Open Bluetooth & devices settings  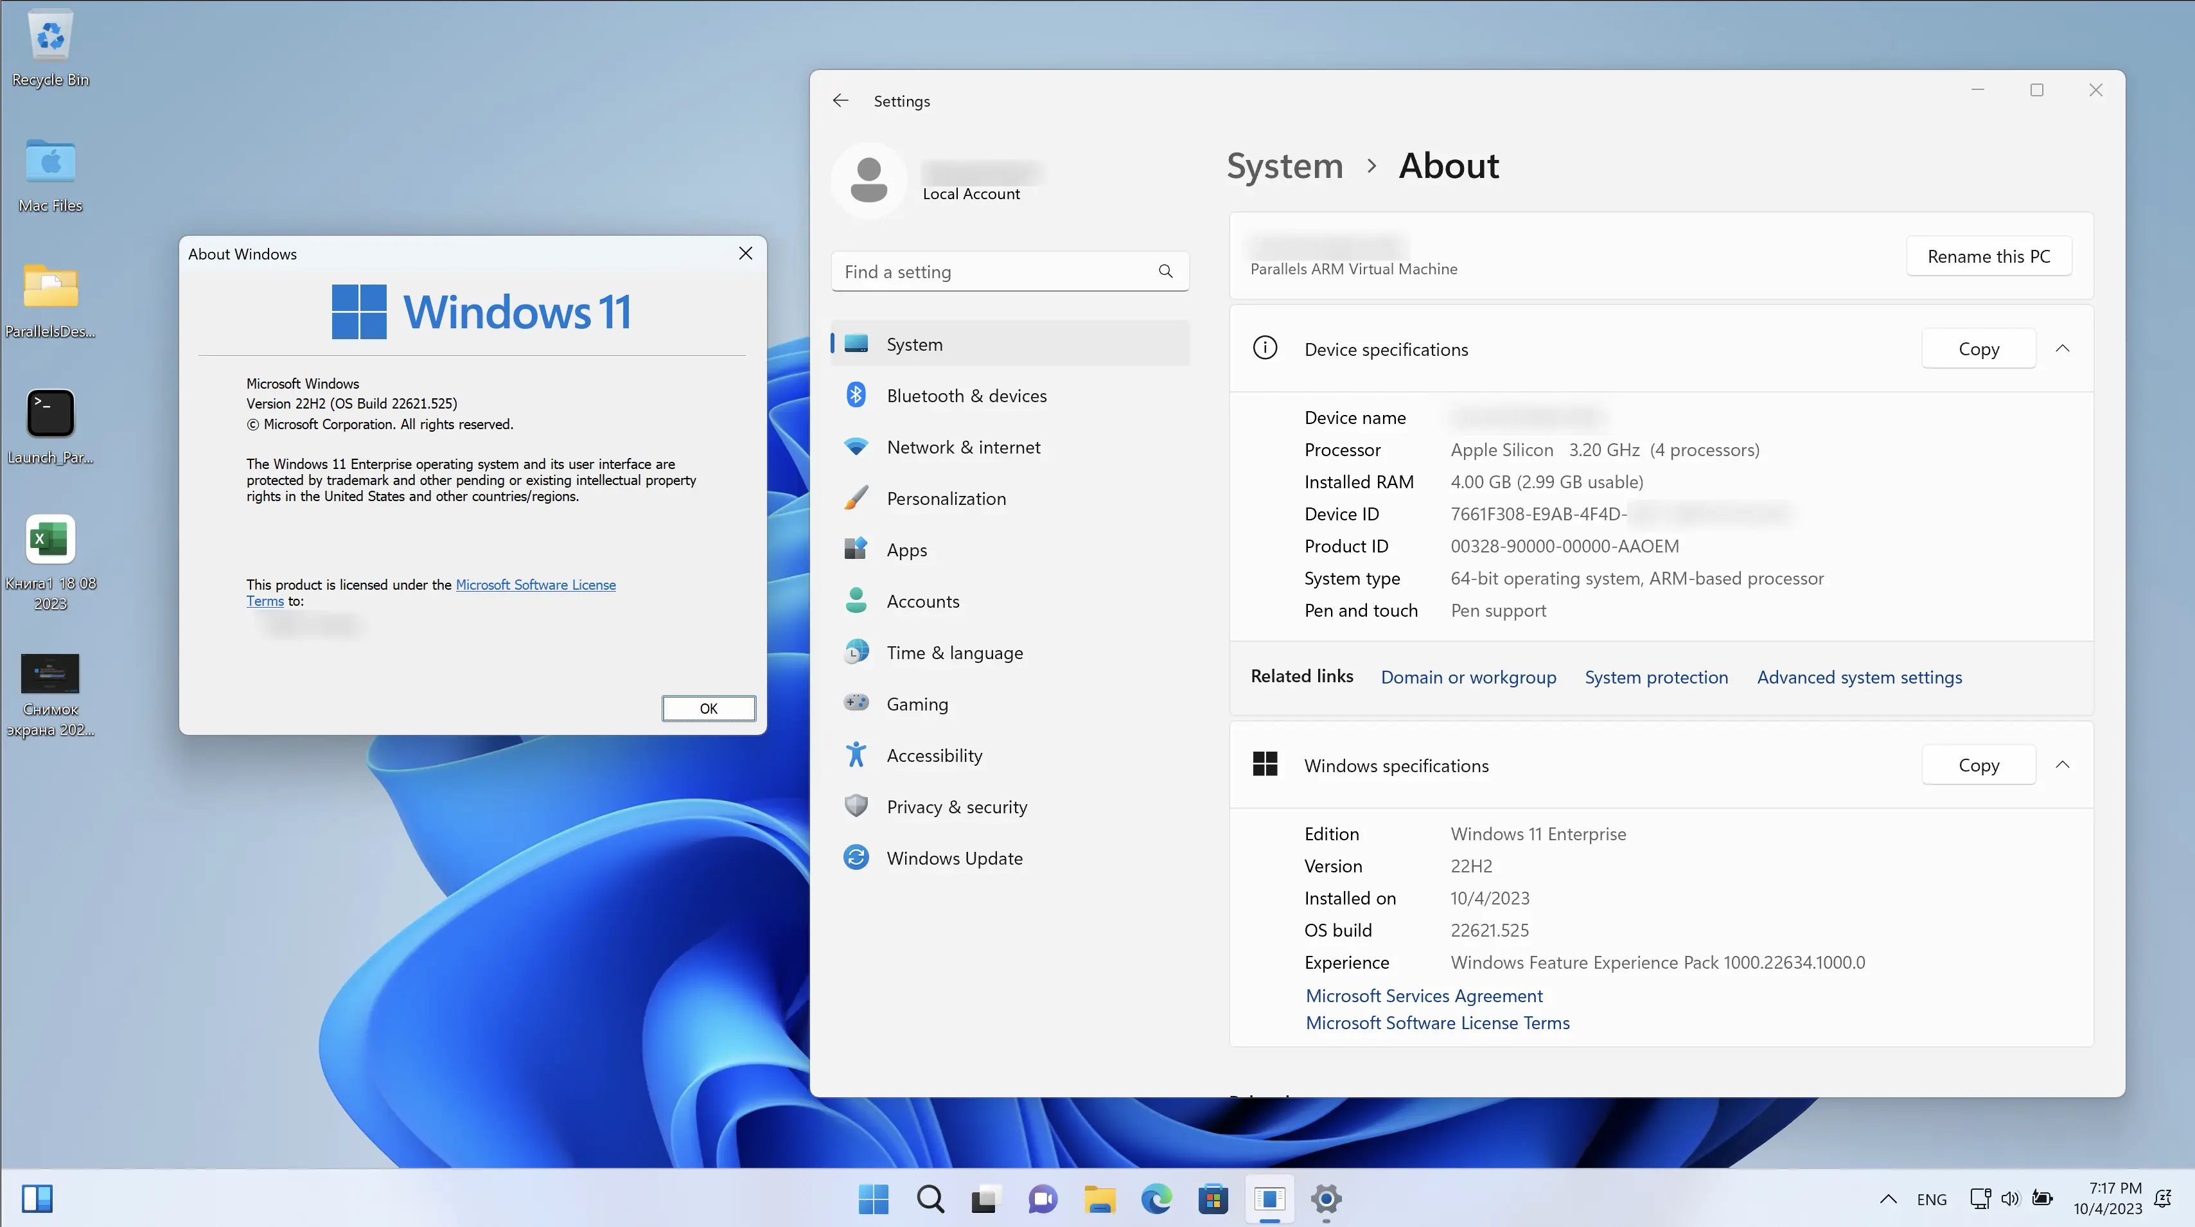click(x=966, y=395)
